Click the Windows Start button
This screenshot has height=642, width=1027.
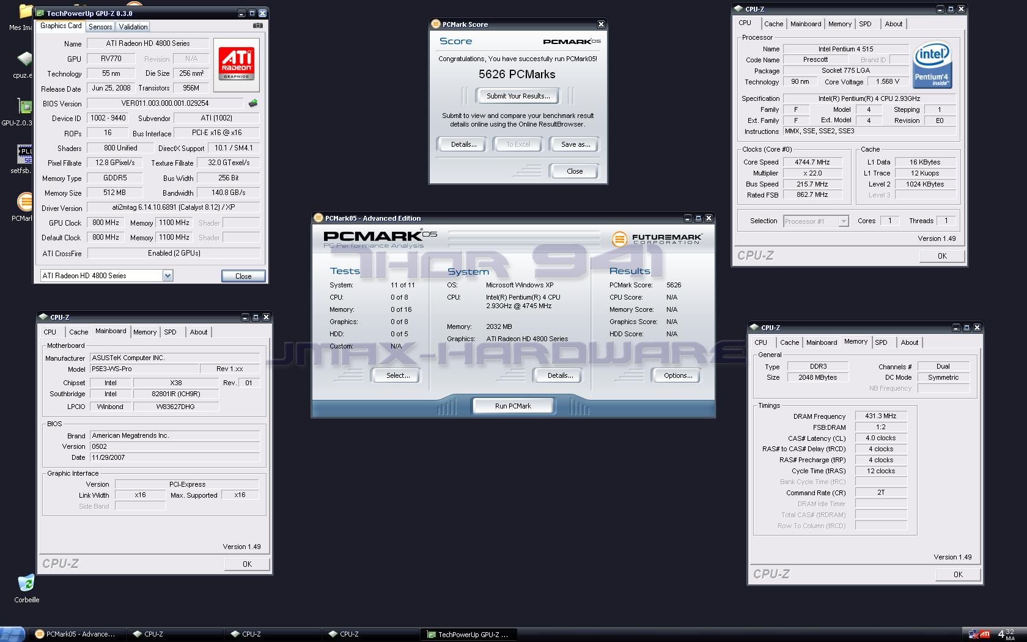coord(12,634)
